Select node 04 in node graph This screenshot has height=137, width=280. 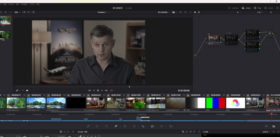252,46
